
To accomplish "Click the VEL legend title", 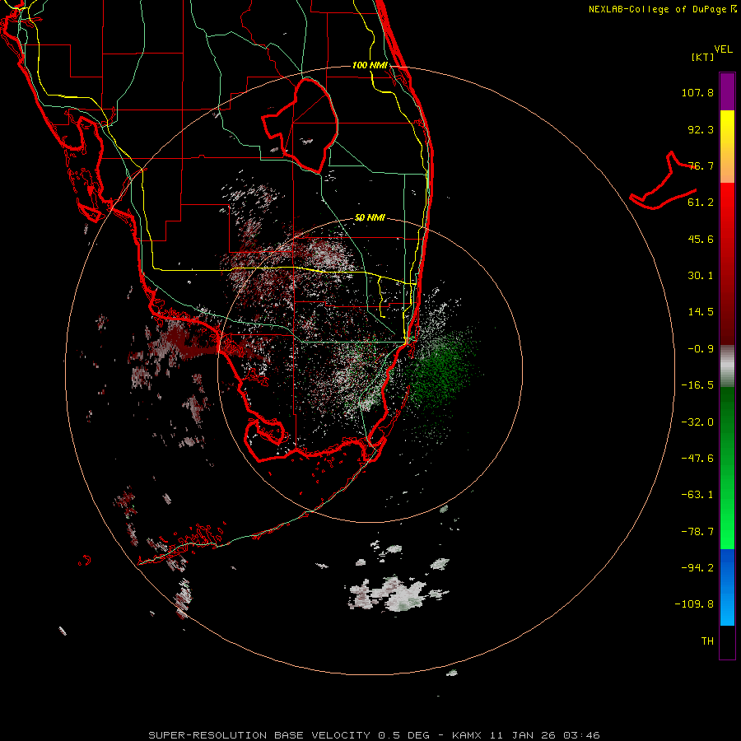I will coord(723,49).
